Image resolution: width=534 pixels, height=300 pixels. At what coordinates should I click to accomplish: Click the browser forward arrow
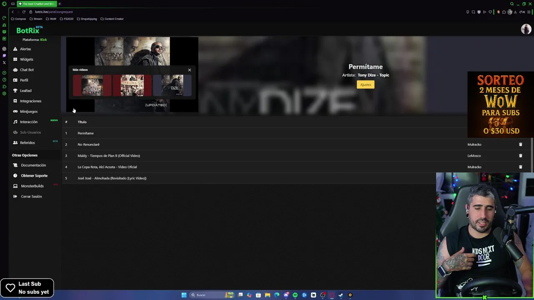point(18,12)
